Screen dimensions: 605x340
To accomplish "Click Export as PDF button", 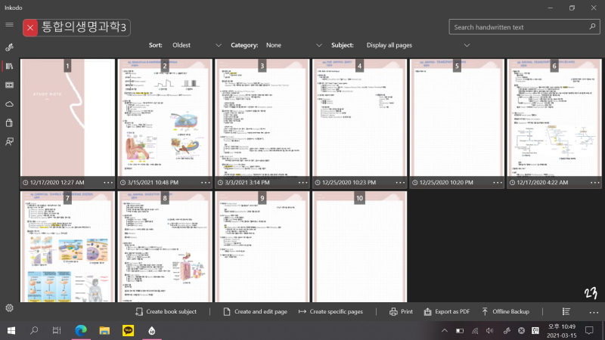I will (447, 311).
